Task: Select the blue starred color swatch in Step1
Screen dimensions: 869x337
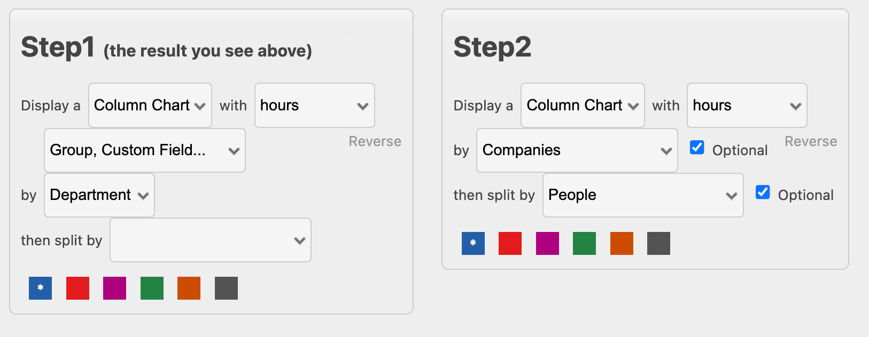Action: [40, 288]
